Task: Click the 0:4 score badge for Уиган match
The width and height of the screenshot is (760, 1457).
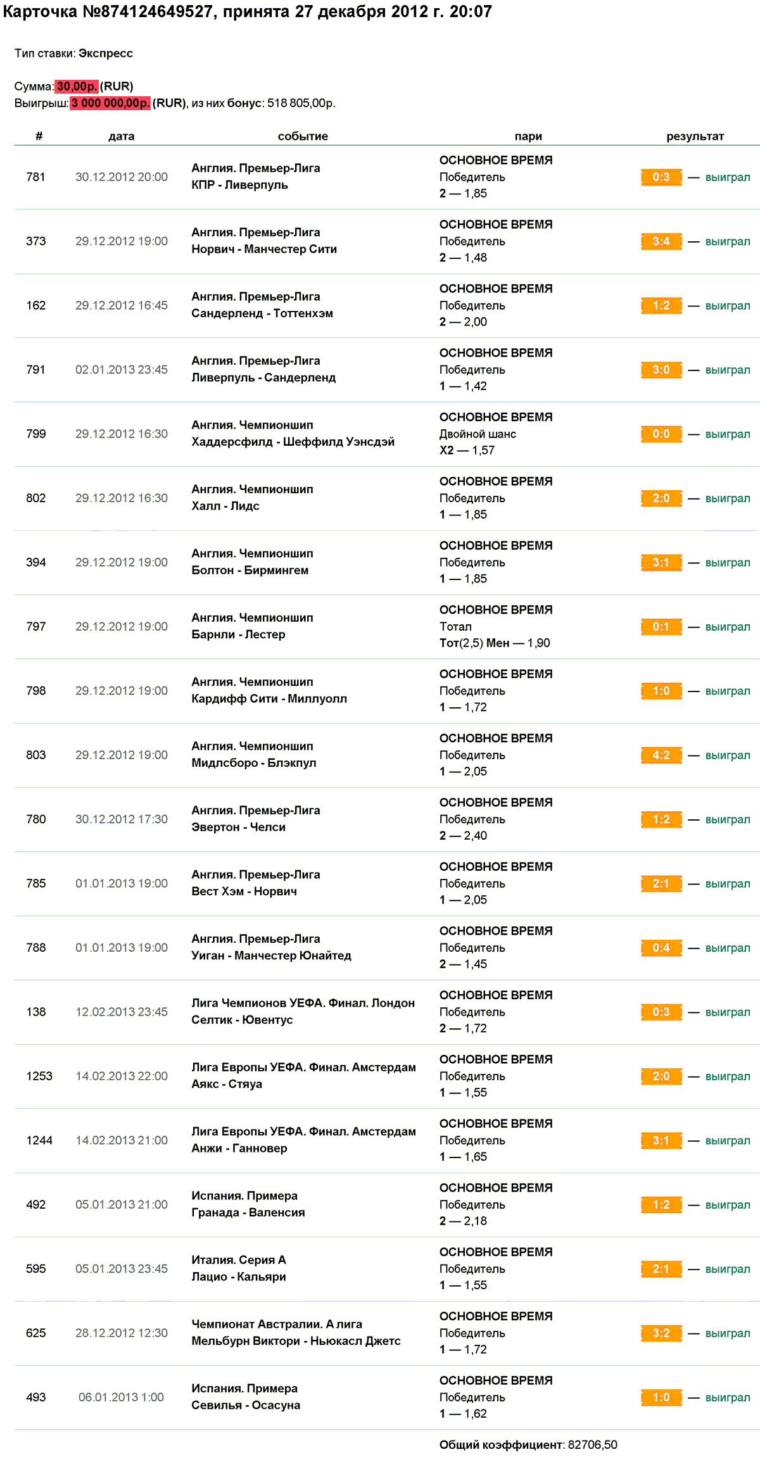Action: tap(661, 948)
